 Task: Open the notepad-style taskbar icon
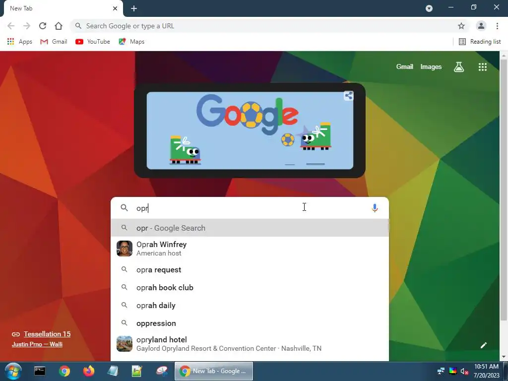tap(113, 371)
